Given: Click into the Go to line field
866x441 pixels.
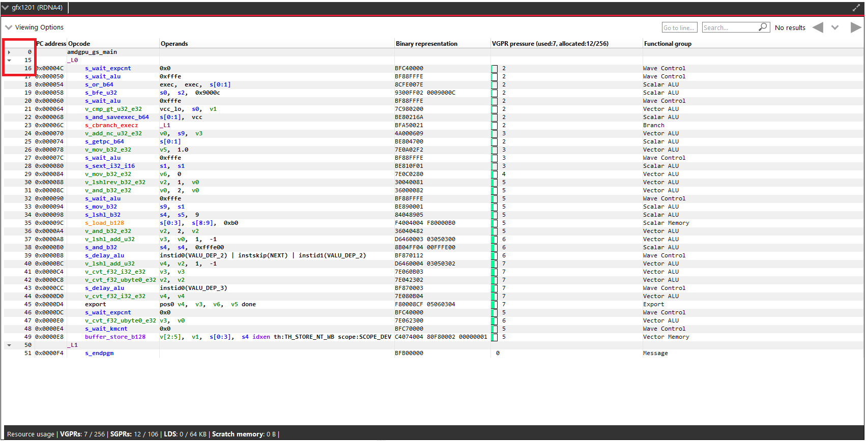Looking at the screenshot, I should pyautogui.click(x=679, y=27).
